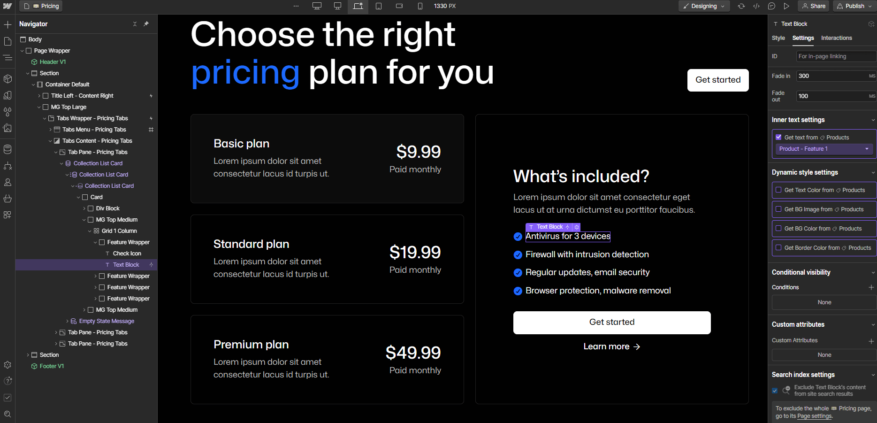Image resolution: width=877 pixels, height=423 pixels.
Task: Open the Add Elements panel
Action: pos(8,24)
